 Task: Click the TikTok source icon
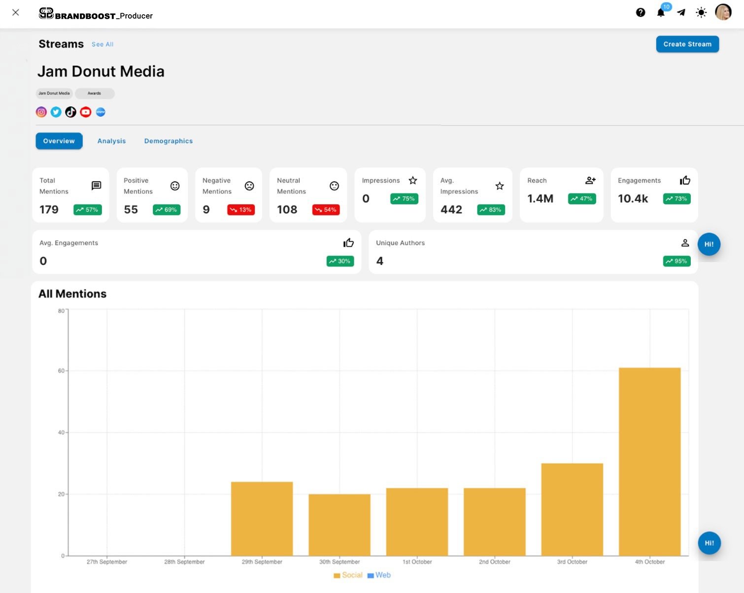[71, 112]
